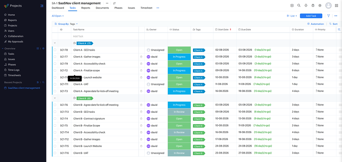342x162 pixels.
Task: Open the Overview settings gear in the sidebar
Action: [x=43, y=49]
